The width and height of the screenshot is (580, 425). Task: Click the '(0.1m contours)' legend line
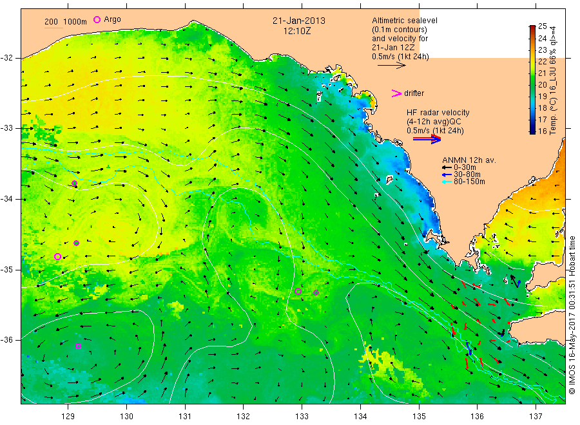pyautogui.click(x=400, y=30)
